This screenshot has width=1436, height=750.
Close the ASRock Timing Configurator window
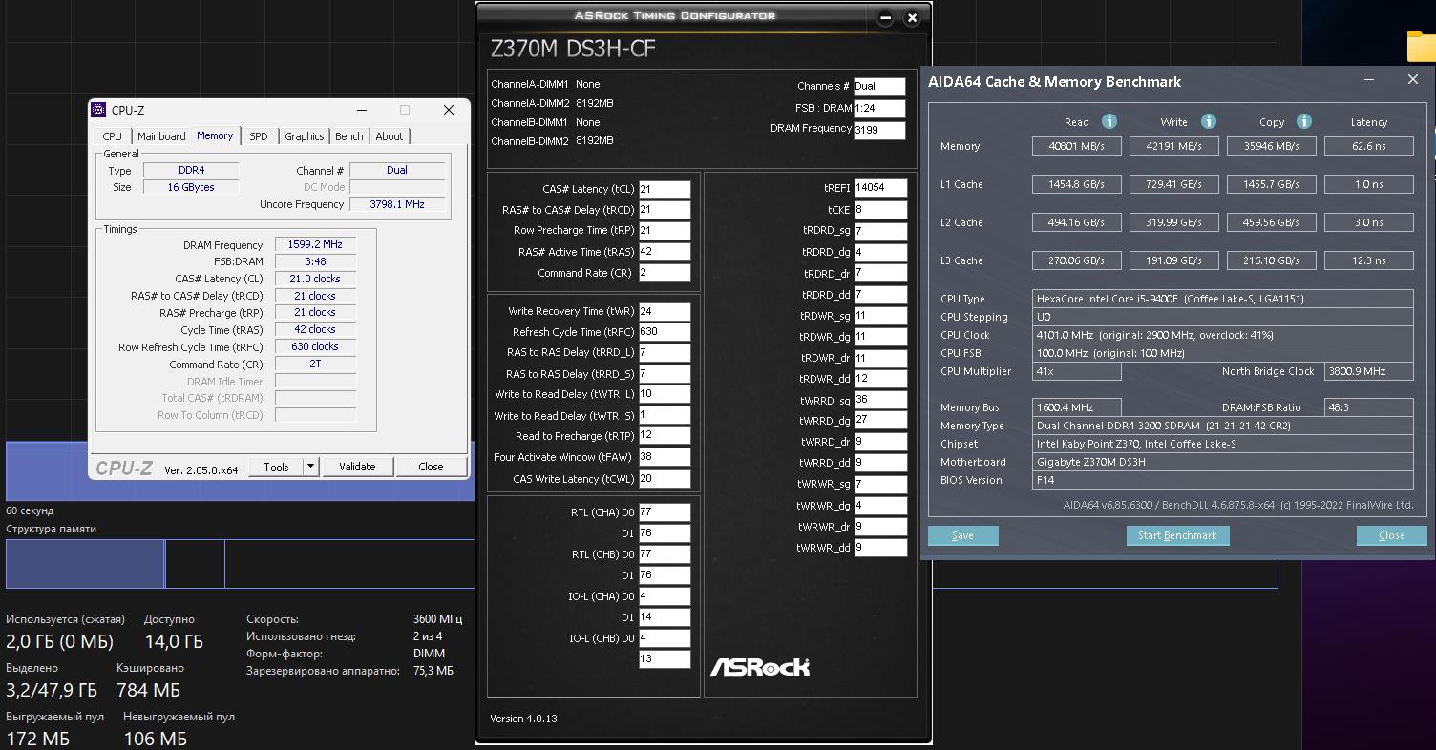pos(912,17)
